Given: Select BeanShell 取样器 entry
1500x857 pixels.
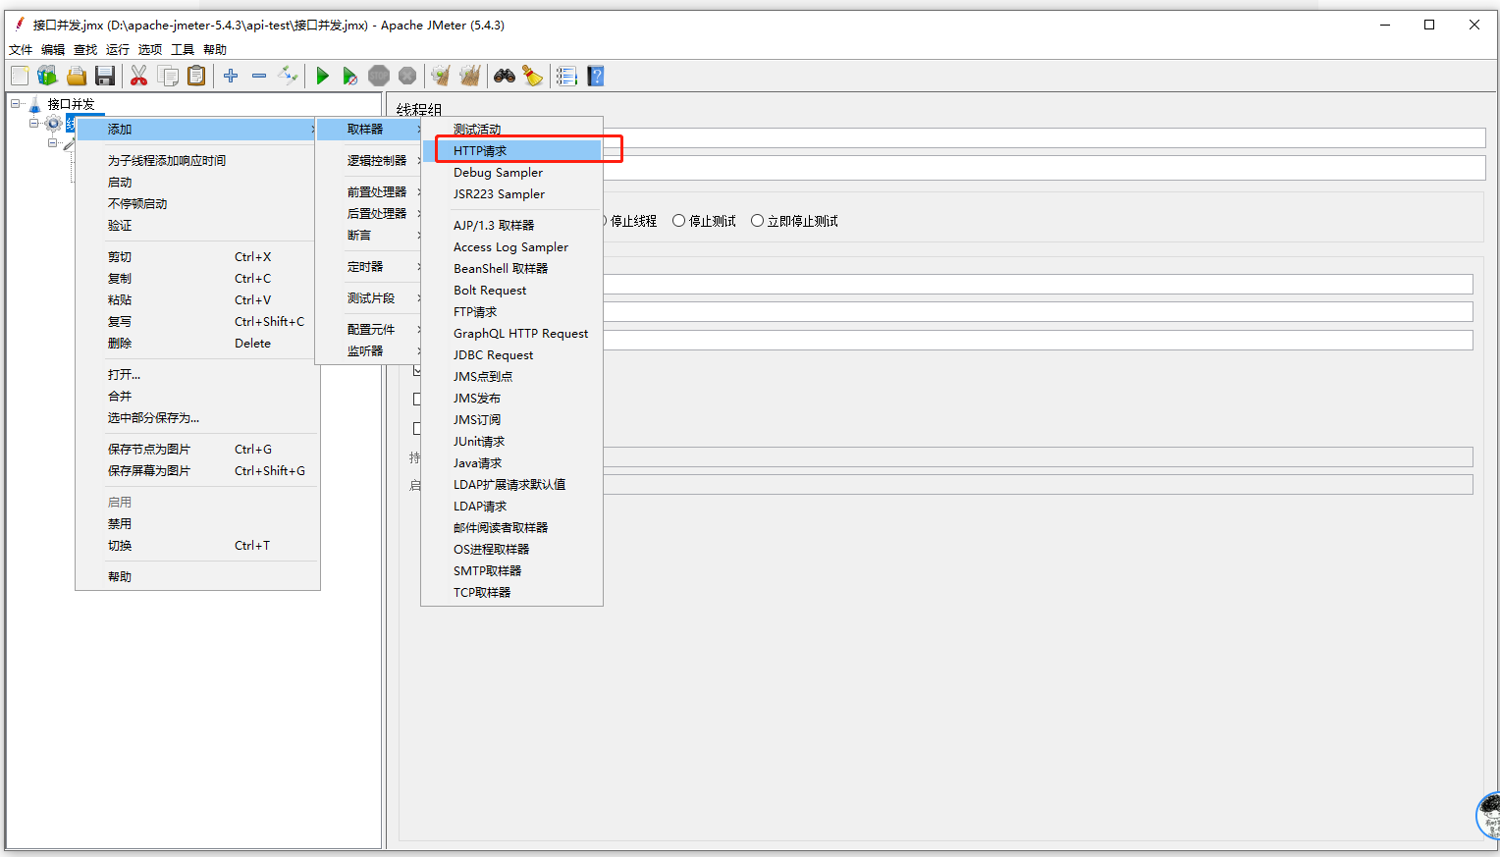Looking at the screenshot, I should pyautogui.click(x=511, y=268).
